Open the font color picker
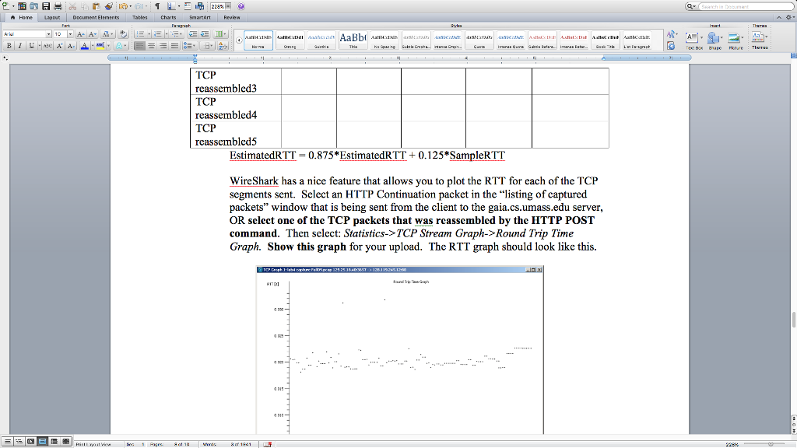 click(86, 45)
